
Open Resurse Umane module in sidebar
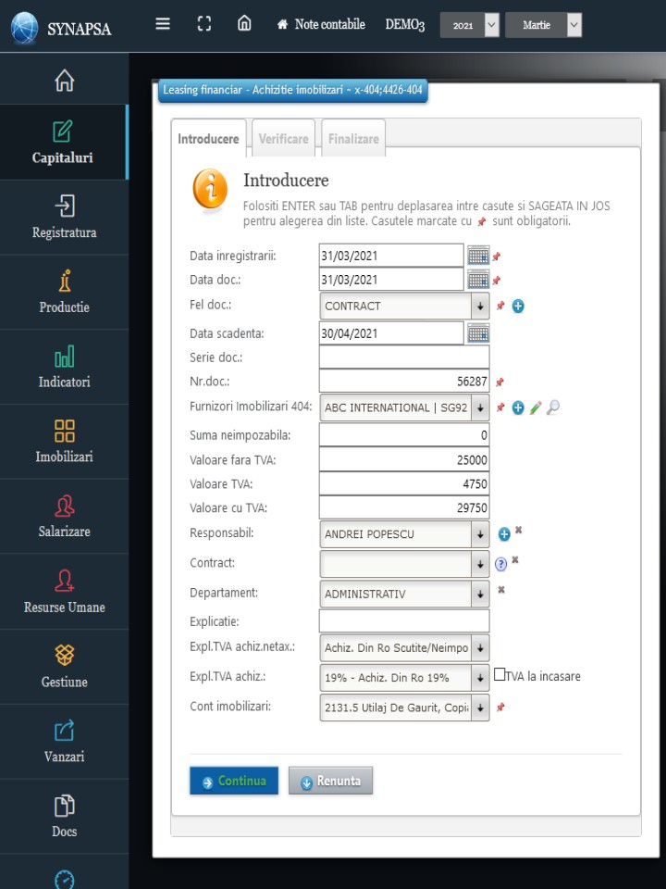click(x=64, y=592)
